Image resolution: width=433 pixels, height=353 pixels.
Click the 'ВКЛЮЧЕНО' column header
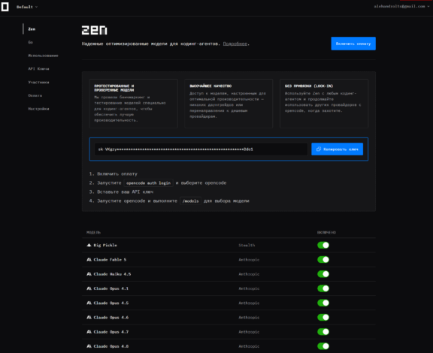coord(326,232)
